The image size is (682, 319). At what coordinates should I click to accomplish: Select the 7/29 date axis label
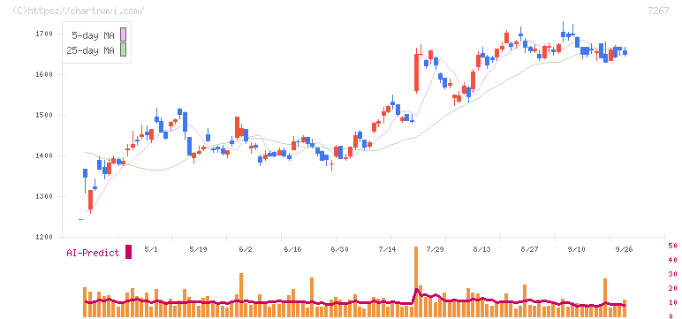(435, 249)
